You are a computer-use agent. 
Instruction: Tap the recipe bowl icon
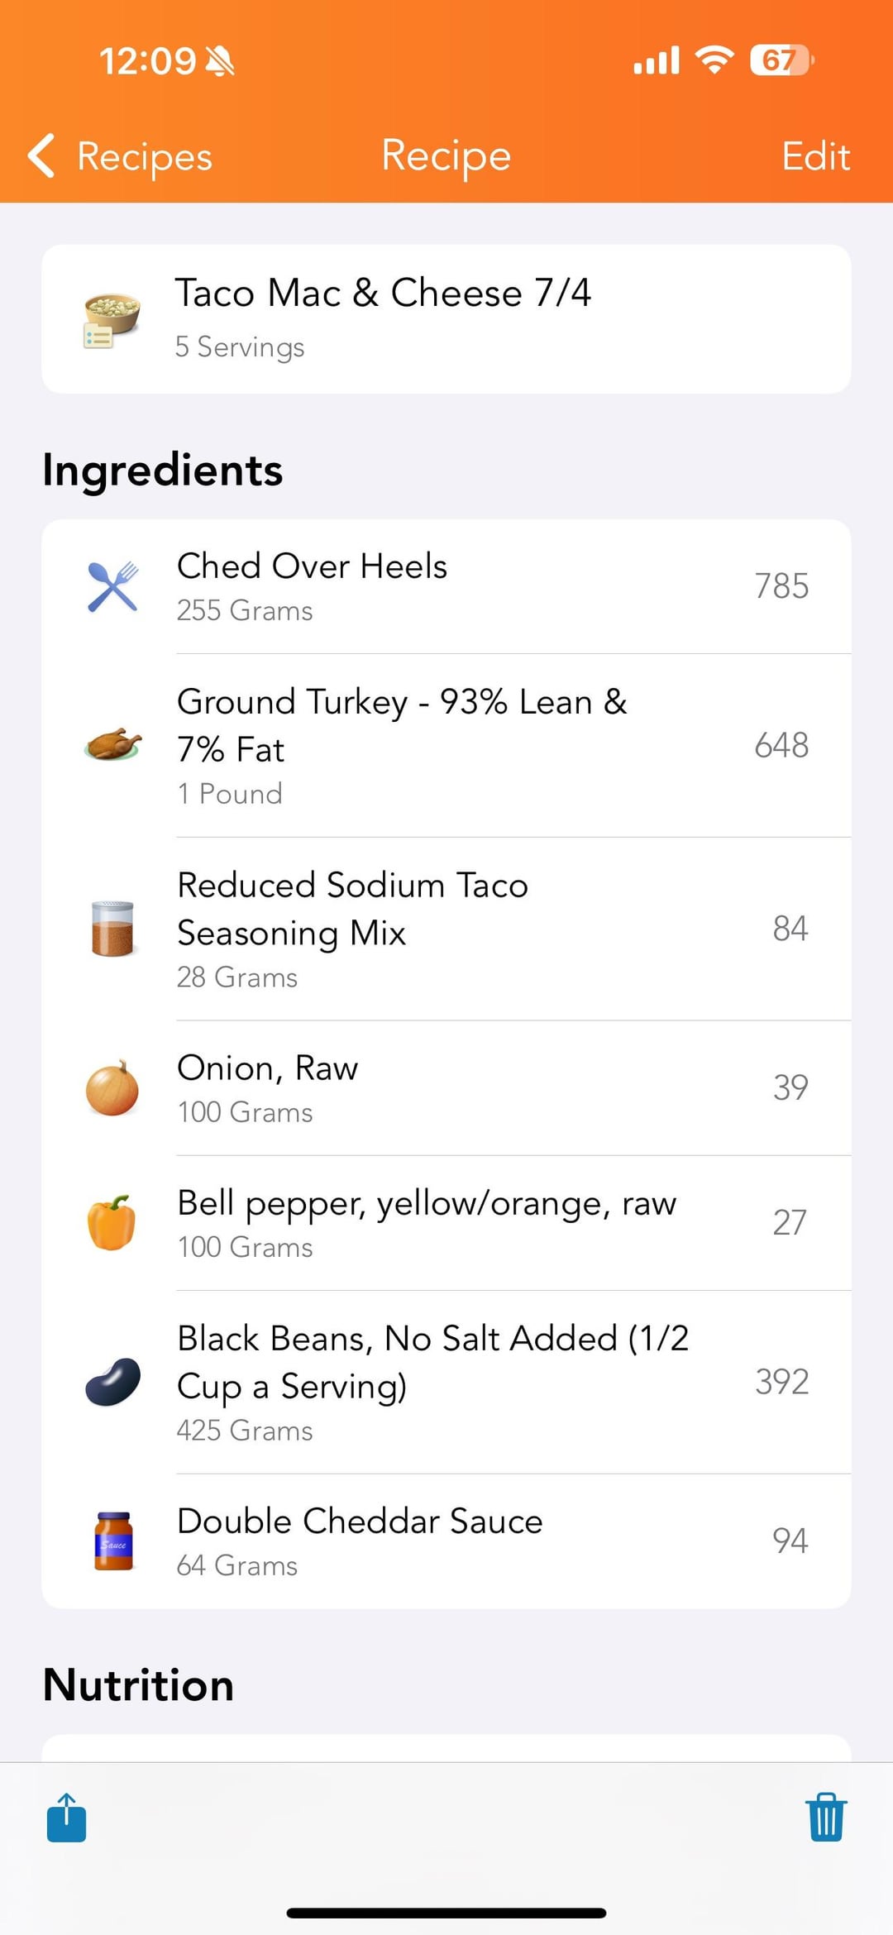coord(112,319)
